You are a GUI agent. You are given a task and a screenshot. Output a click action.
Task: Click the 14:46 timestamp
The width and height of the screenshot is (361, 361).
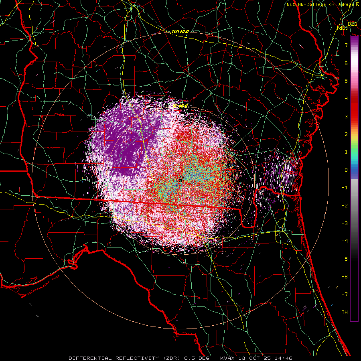pyautogui.click(x=283, y=358)
